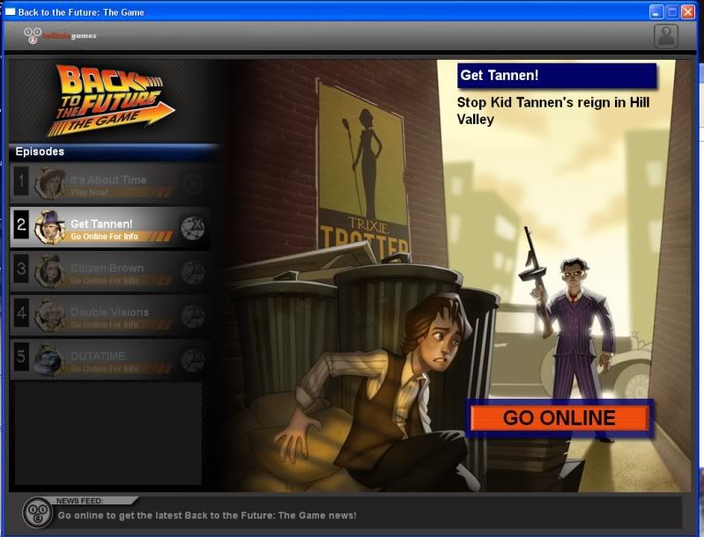This screenshot has width=704, height=537.
Task: Click the globe icon on Get Tannen! row
Action: point(193,228)
